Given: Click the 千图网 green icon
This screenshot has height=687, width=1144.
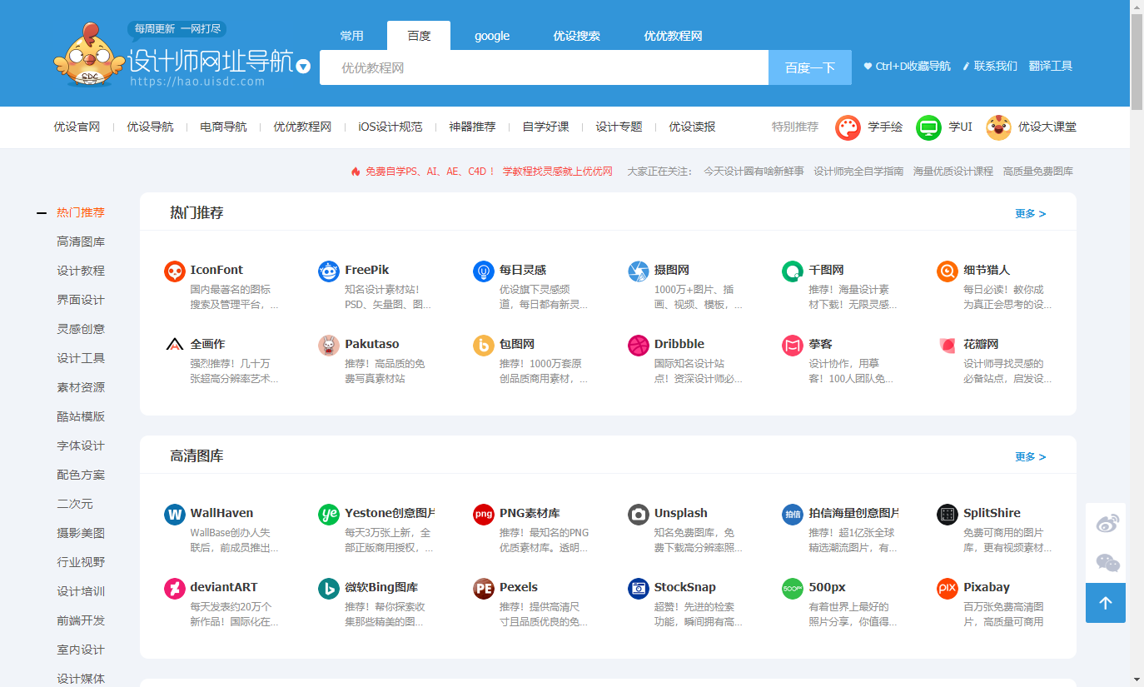Looking at the screenshot, I should 793,271.
